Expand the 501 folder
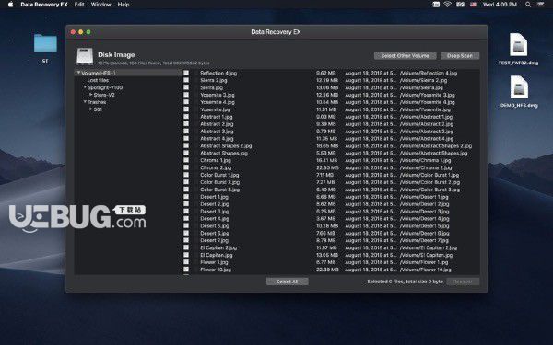Image resolution: width=553 pixels, height=345 pixels. 91,109
